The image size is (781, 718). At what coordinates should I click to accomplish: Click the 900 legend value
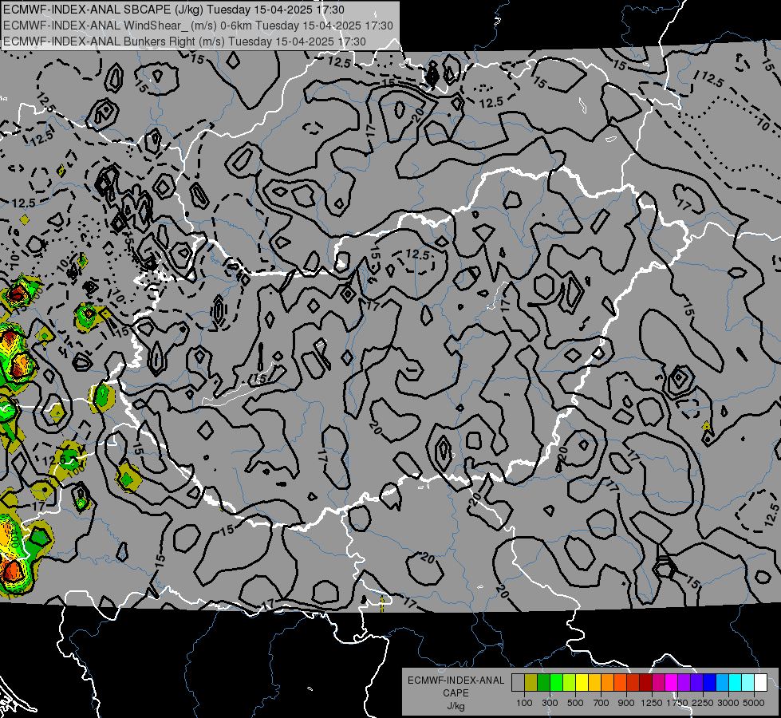click(626, 703)
